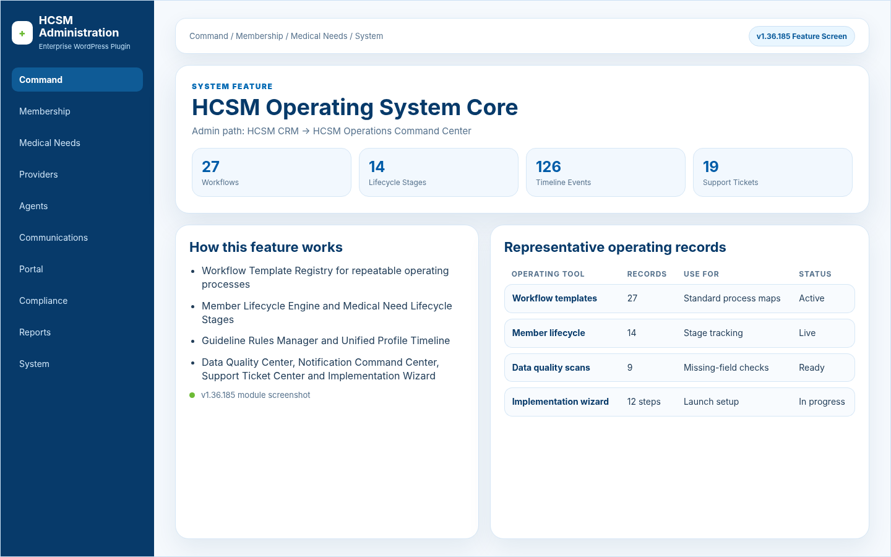The image size is (891, 557).
Task: Open the Command sidebar item
Action: click(x=77, y=80)
